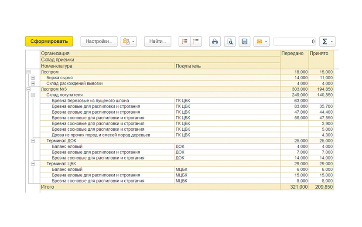362x227 pixels.
Task: Open the email envelope send dropdown
Action: pyautogui.click(x=262, y=41)
